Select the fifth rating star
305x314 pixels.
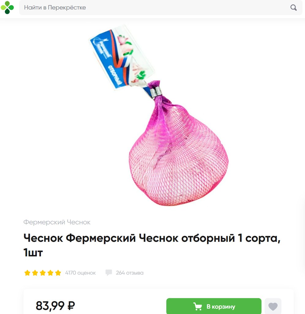(58, 273)
